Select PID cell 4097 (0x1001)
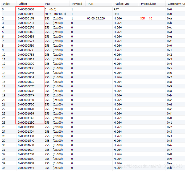 [x=55, y=14]
